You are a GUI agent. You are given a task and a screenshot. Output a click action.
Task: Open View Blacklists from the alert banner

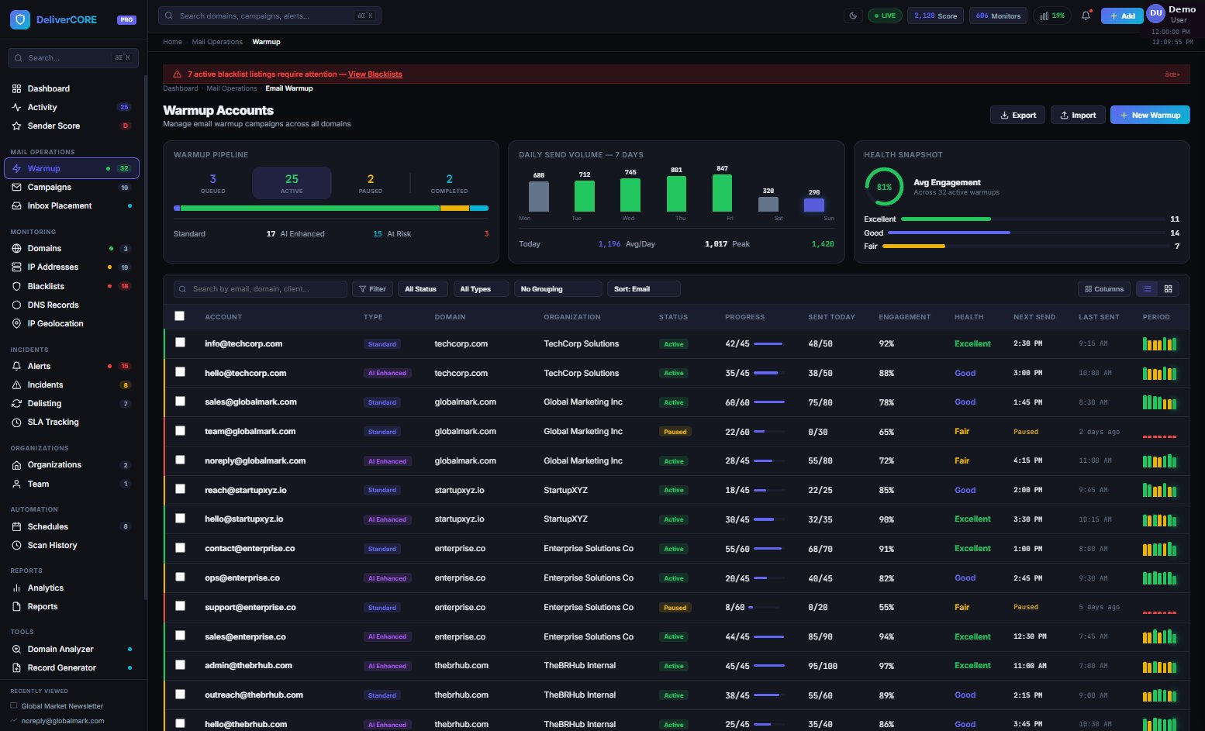pos(375,74)
